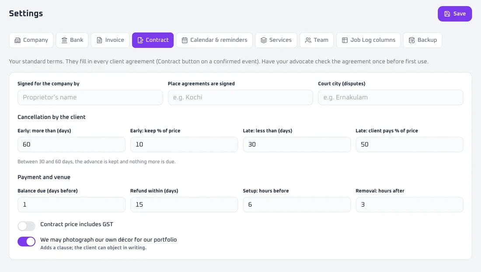Click the 'Your standard terms' description text

pyautogui.click(x=218, y=61)
